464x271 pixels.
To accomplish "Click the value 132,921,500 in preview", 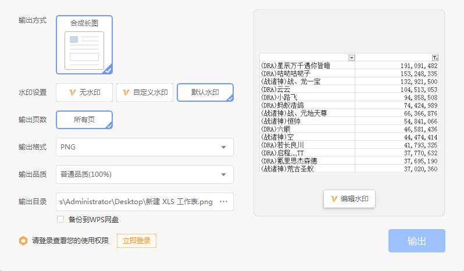I will point(419,81).
